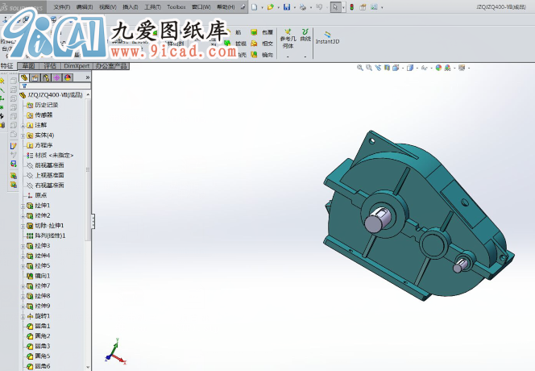Screen dimensions: 535x371
Task: Select the JZQJZQ400-VII(成品) root node
Action: pyautogui.click(x=52, y=94)
